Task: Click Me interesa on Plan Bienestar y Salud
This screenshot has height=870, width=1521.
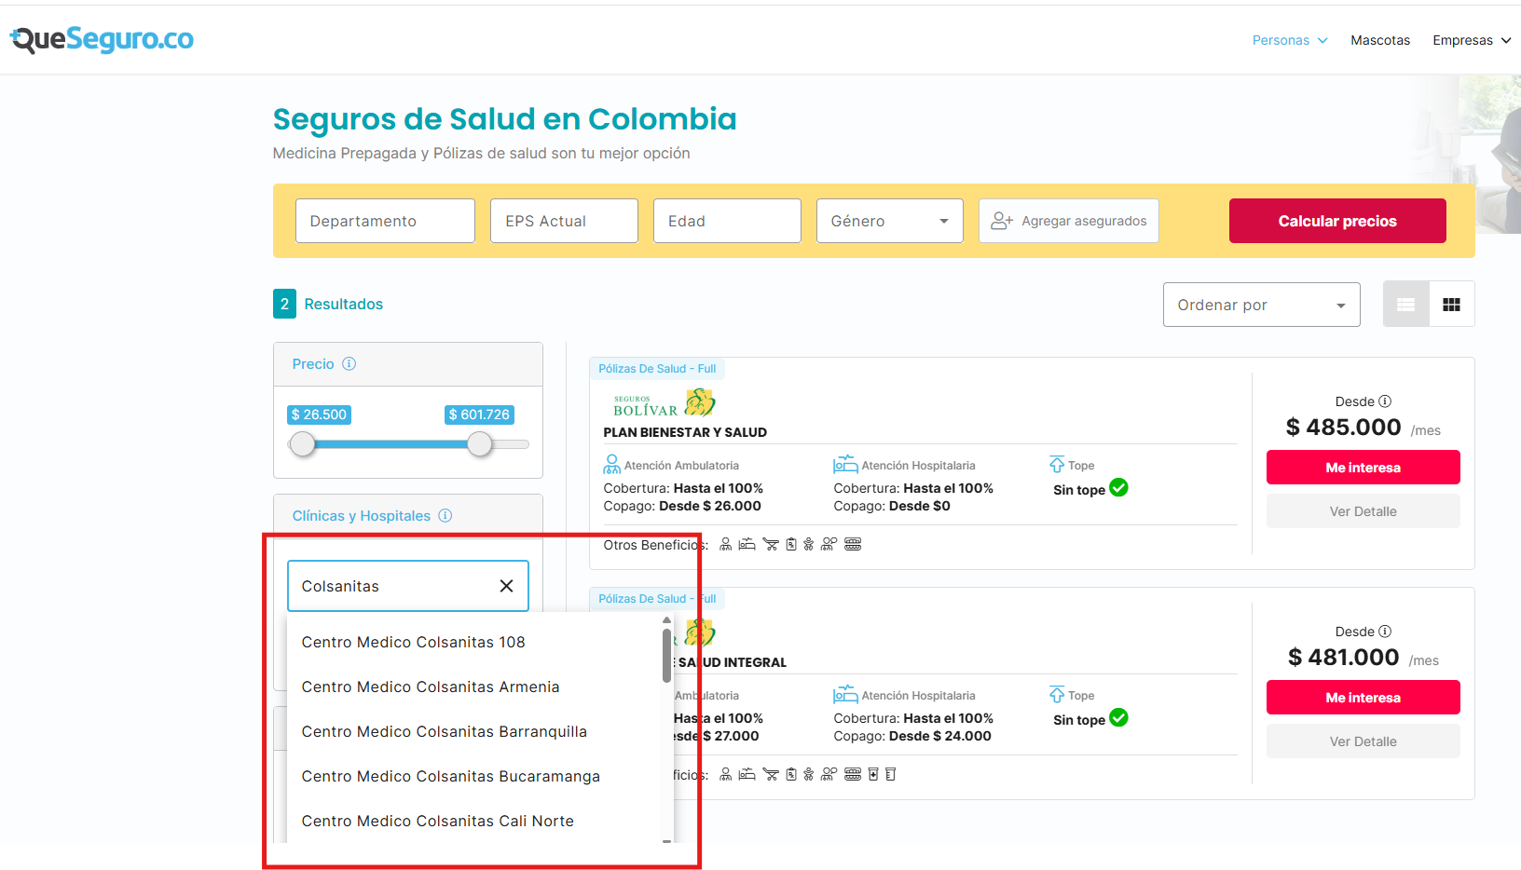Action: click(x=1363, y=467)
